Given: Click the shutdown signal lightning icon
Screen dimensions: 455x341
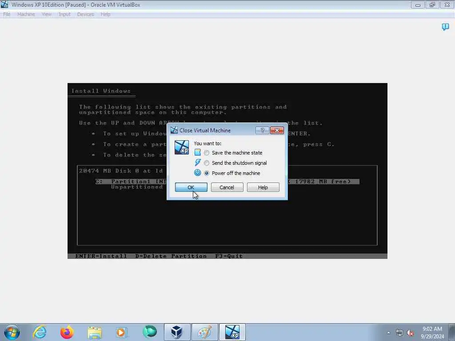Looking at the screenshot, I should [x=198, y=163].
